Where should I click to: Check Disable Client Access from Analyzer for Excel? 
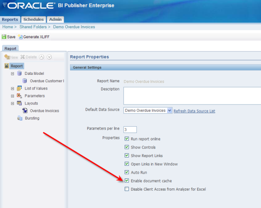pyautogui.click(x=127, y=189)
